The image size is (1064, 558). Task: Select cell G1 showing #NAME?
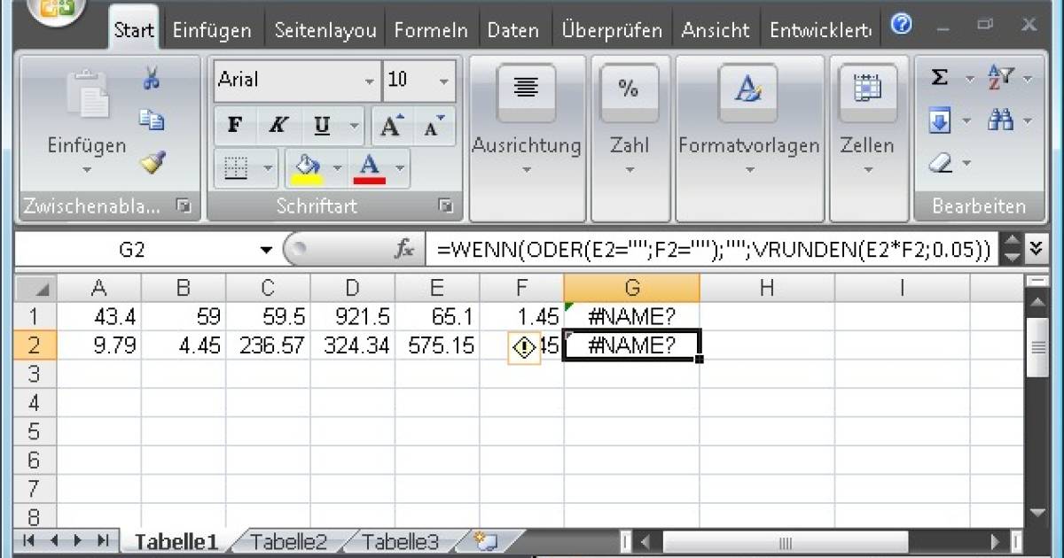click(x=631, y=316)
